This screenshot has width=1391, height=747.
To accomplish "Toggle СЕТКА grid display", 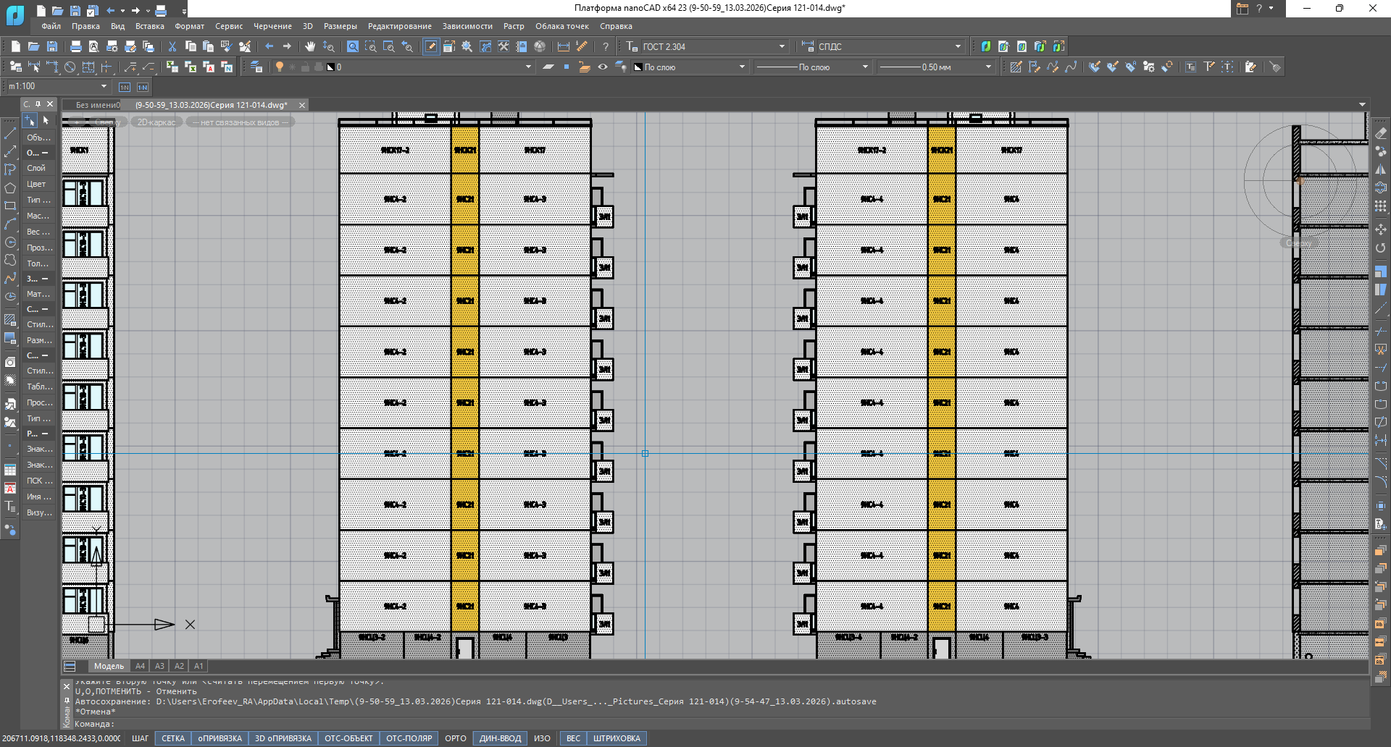I will tap(173, 738).
